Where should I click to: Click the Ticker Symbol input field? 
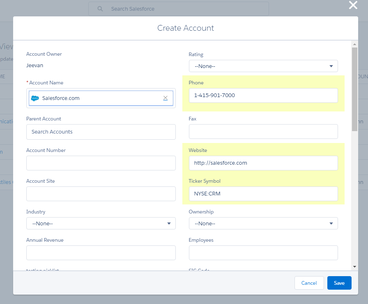coord(263,194)
